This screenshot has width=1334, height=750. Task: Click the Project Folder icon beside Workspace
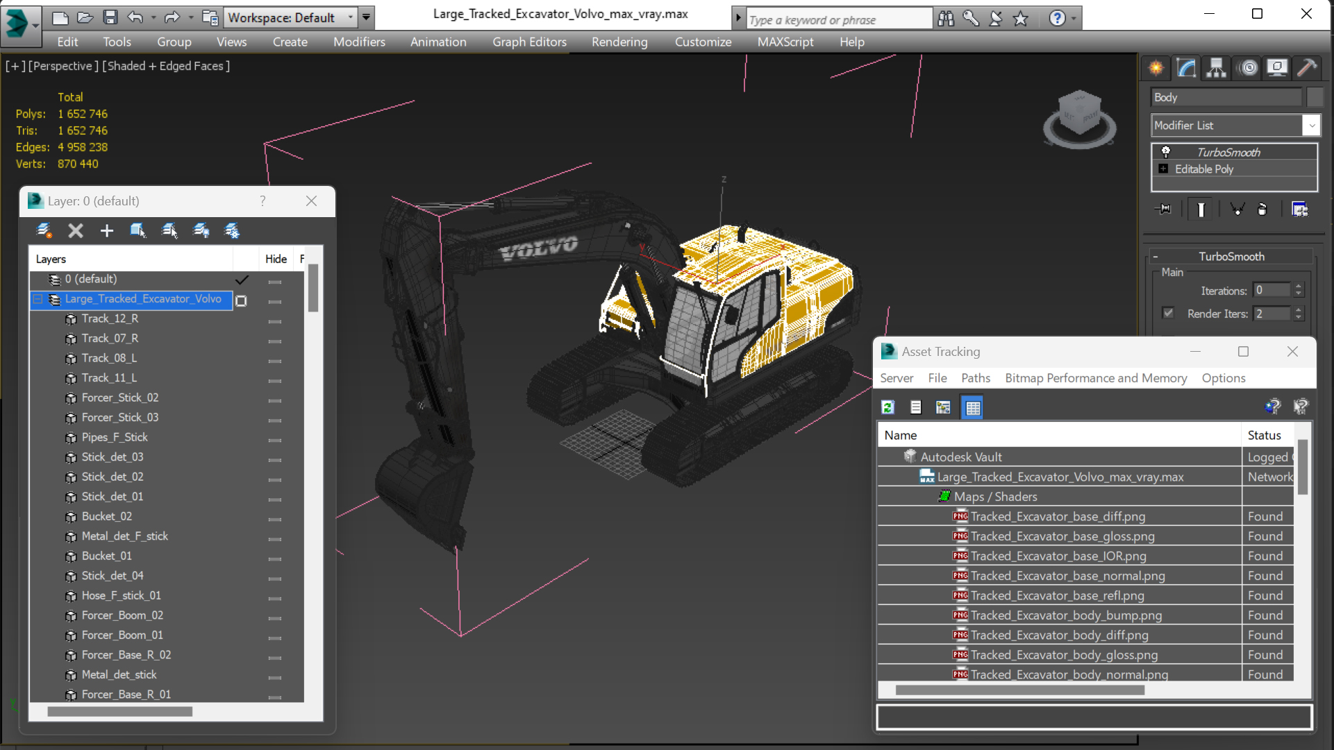[210, 17]
